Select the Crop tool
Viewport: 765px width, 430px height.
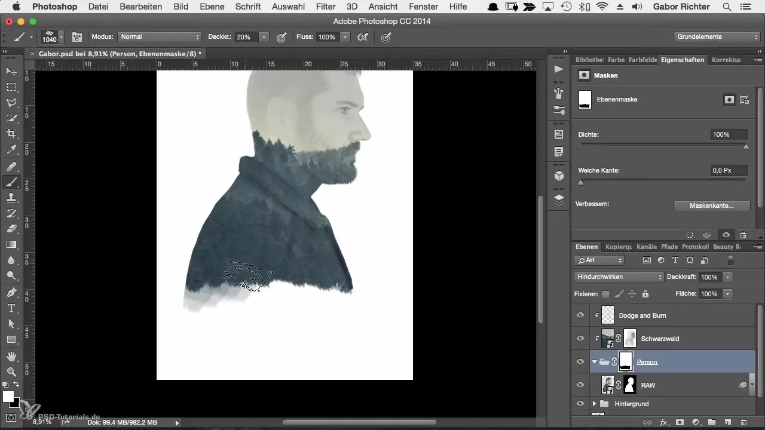click(11, 134)
